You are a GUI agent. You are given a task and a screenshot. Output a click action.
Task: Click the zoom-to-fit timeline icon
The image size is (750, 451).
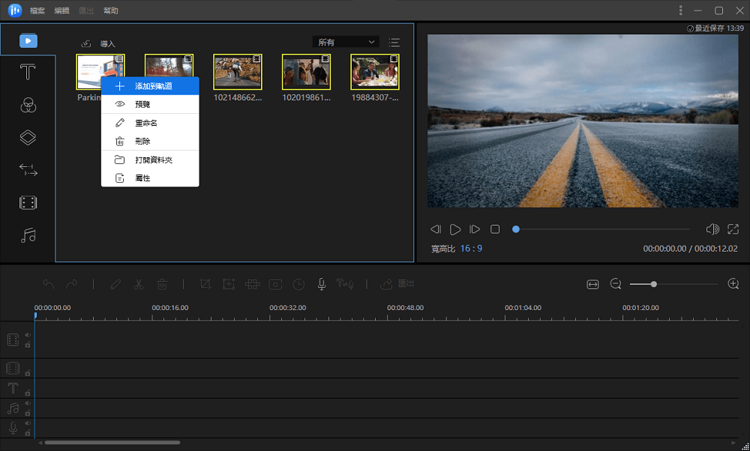point(592,284)
